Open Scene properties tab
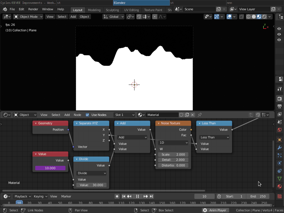 tap(280, 122)
